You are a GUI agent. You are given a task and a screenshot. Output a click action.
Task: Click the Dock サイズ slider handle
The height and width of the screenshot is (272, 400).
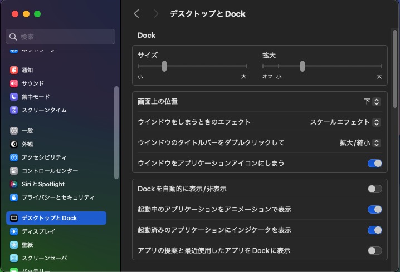click(x=164, y=66)
